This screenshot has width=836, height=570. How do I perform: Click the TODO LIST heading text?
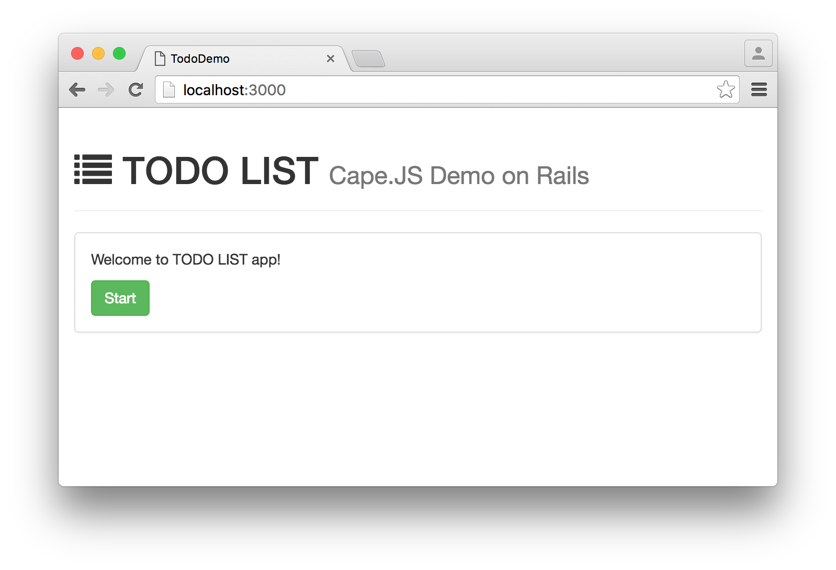(x=220, y=171)
